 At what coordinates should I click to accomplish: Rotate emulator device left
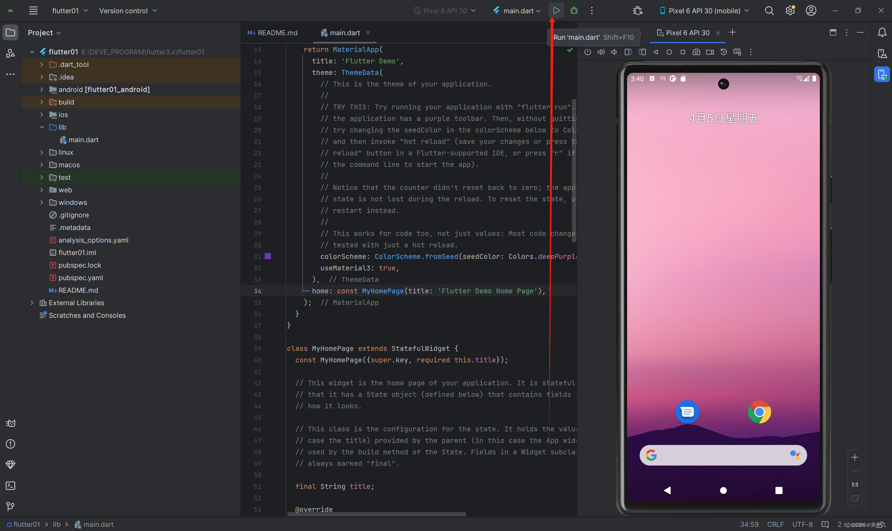point(628,52)
